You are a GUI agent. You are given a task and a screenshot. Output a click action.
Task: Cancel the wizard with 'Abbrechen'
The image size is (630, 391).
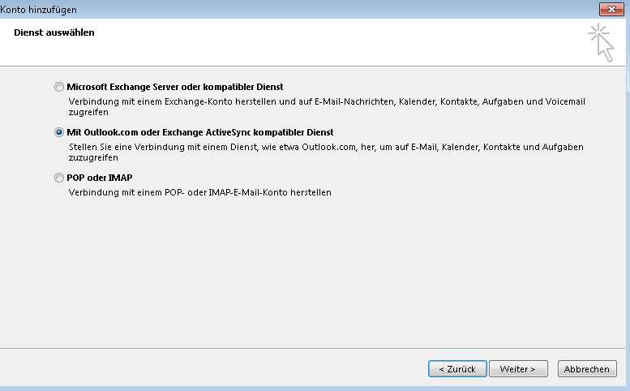pos(587,369)
